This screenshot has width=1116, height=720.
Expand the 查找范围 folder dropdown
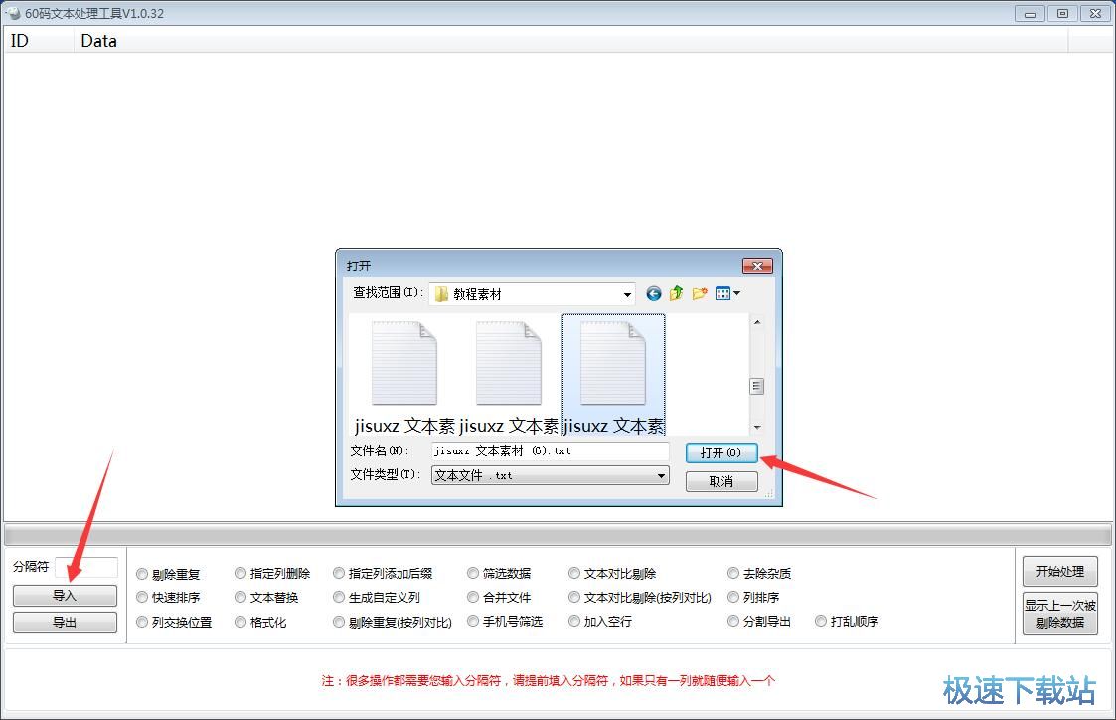pyautogui.click(x=627, y=294)
